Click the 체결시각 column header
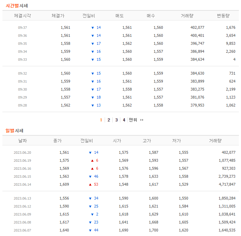The image size is (241, 236). [x=23, y=16]
